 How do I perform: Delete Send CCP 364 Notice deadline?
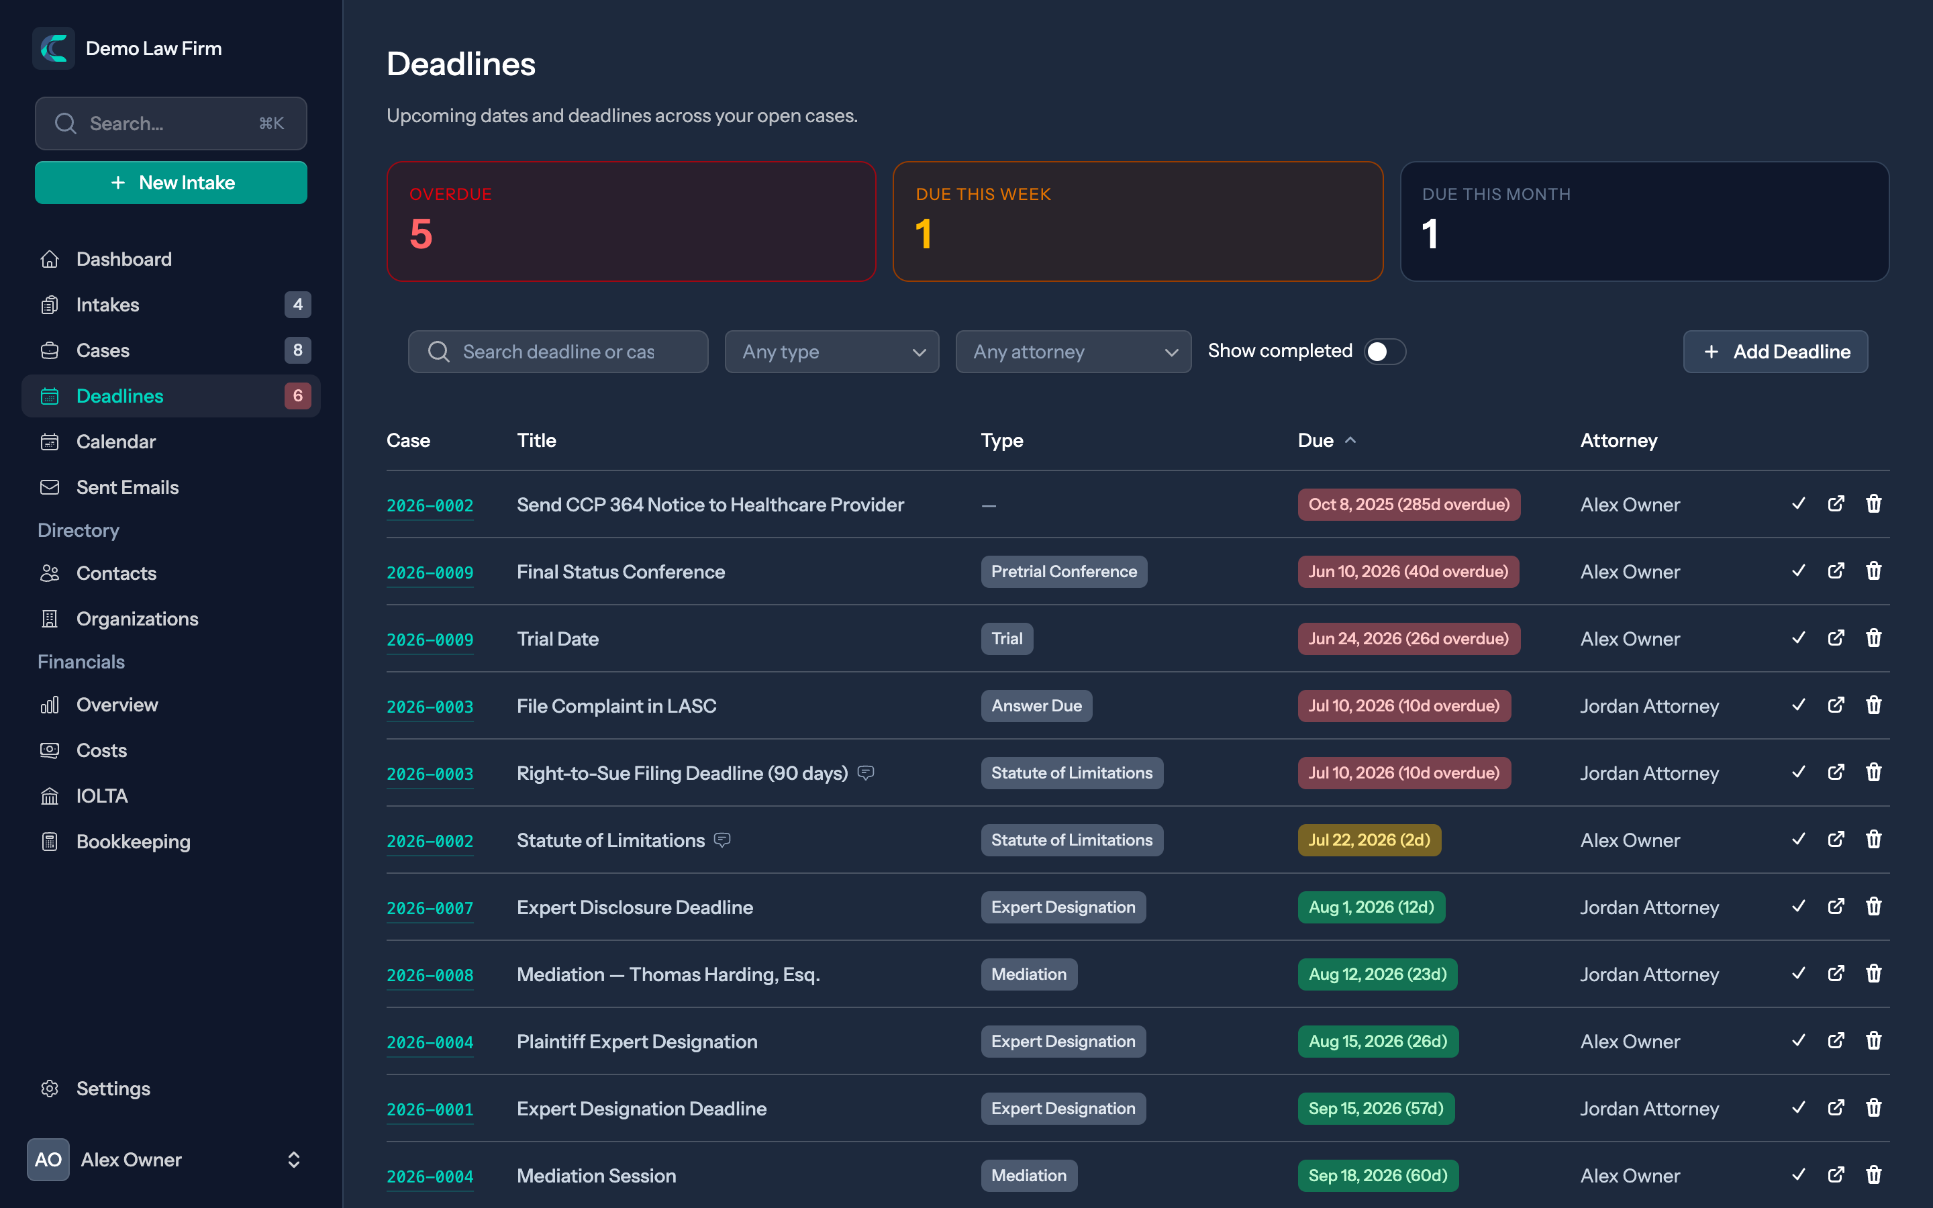(x=1873, y=504)
